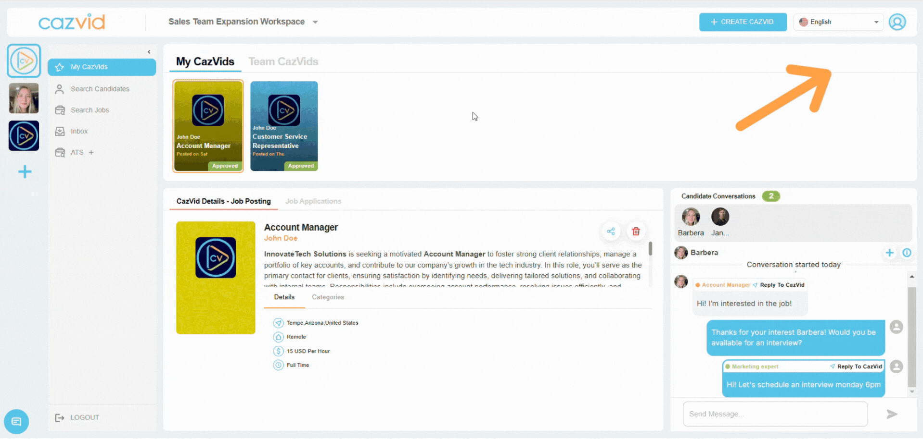923x439 pixels.
Task: Click Barbera's avatar beside her chat message
Action: point(681,281)
